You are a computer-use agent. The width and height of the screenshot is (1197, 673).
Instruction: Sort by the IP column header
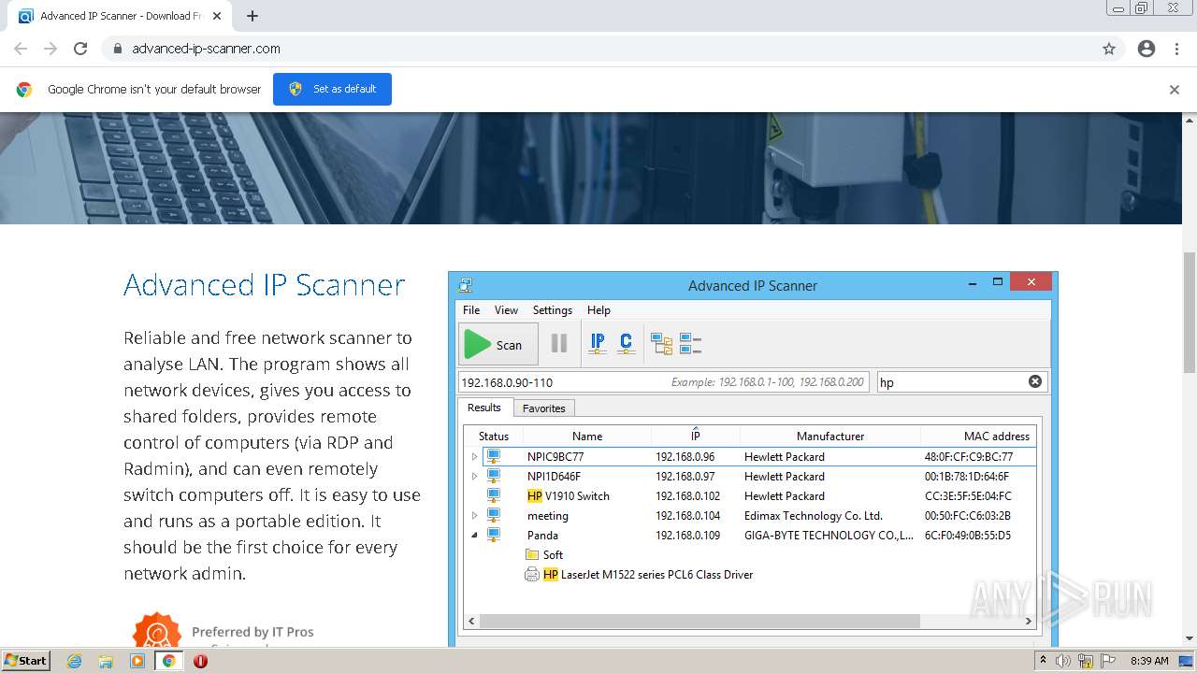click(x=696, y=437)
